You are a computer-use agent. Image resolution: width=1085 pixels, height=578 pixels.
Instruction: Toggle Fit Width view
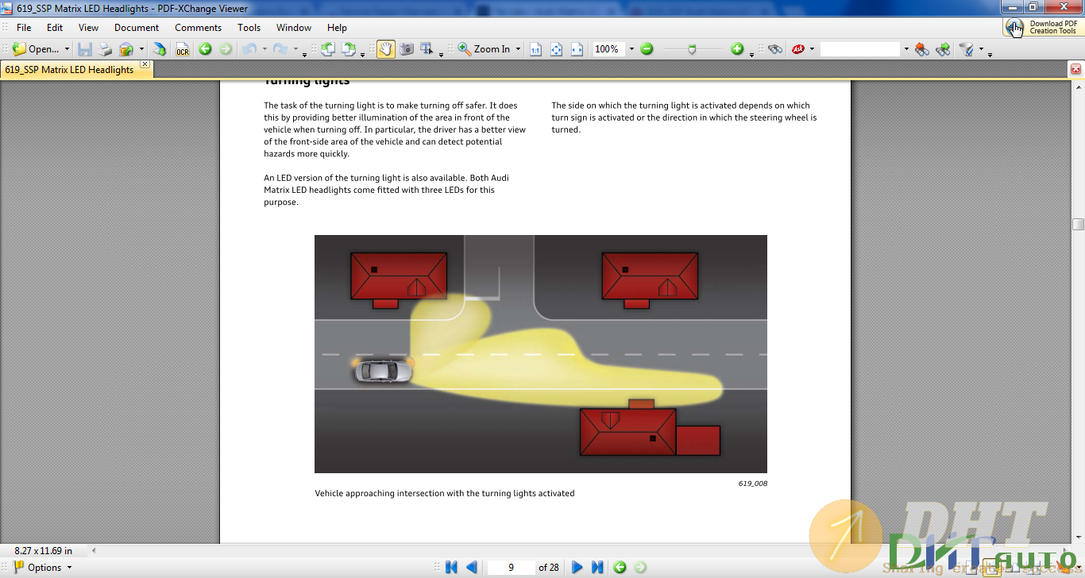(577, 49)
